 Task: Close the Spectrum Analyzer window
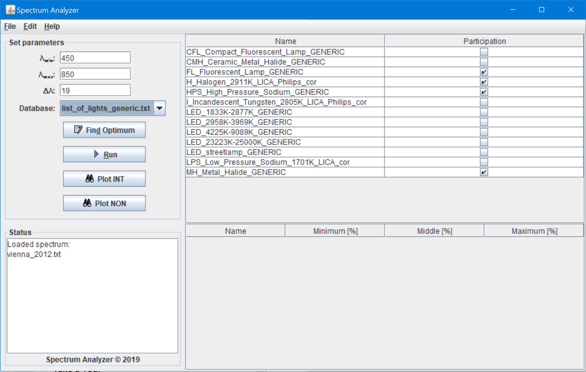pyautogui.click(x=571, y=10)
